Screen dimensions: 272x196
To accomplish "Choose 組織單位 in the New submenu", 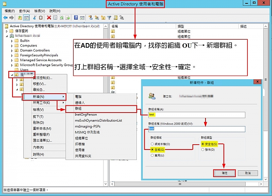I will coord(101,138).
